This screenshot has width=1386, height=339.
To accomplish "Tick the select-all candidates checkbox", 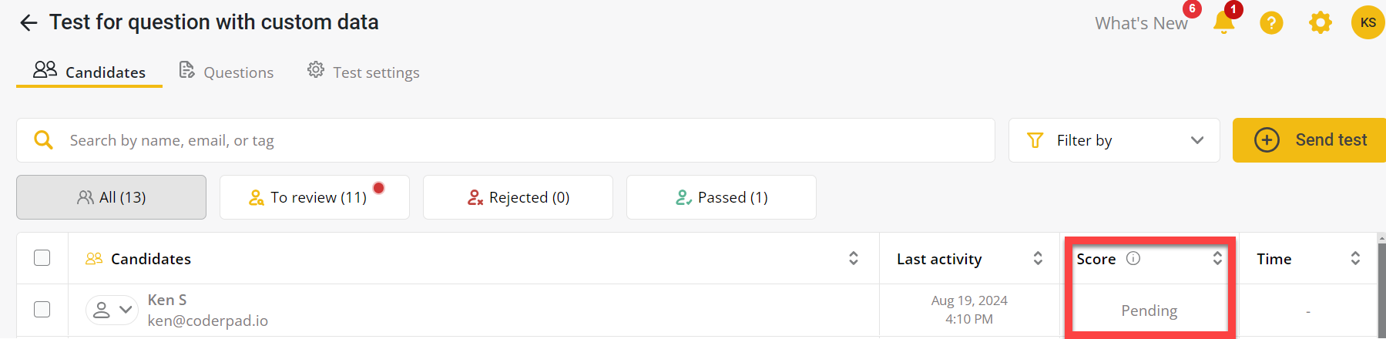I will 42,258.
